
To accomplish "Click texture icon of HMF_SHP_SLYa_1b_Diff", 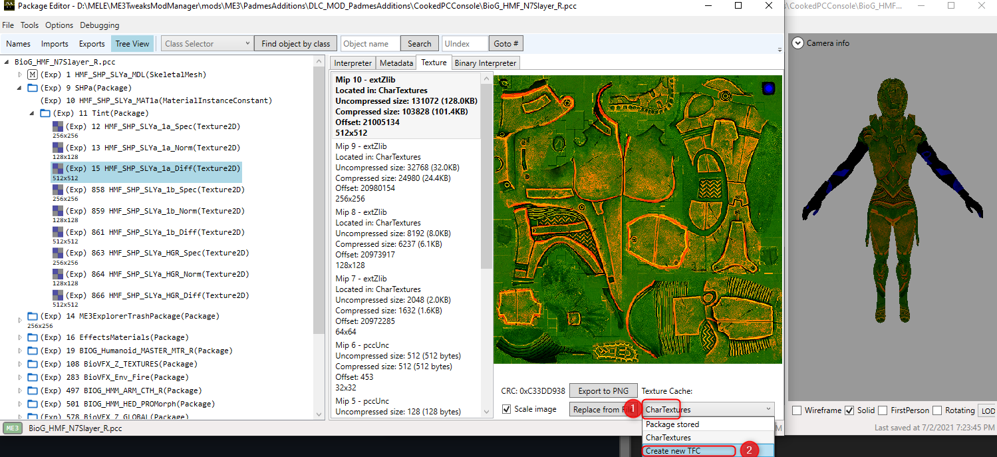I will [58, 232].
